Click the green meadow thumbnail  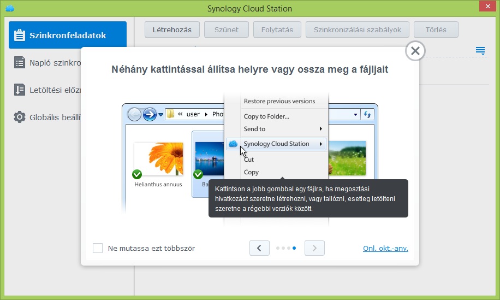coord(347,158)
